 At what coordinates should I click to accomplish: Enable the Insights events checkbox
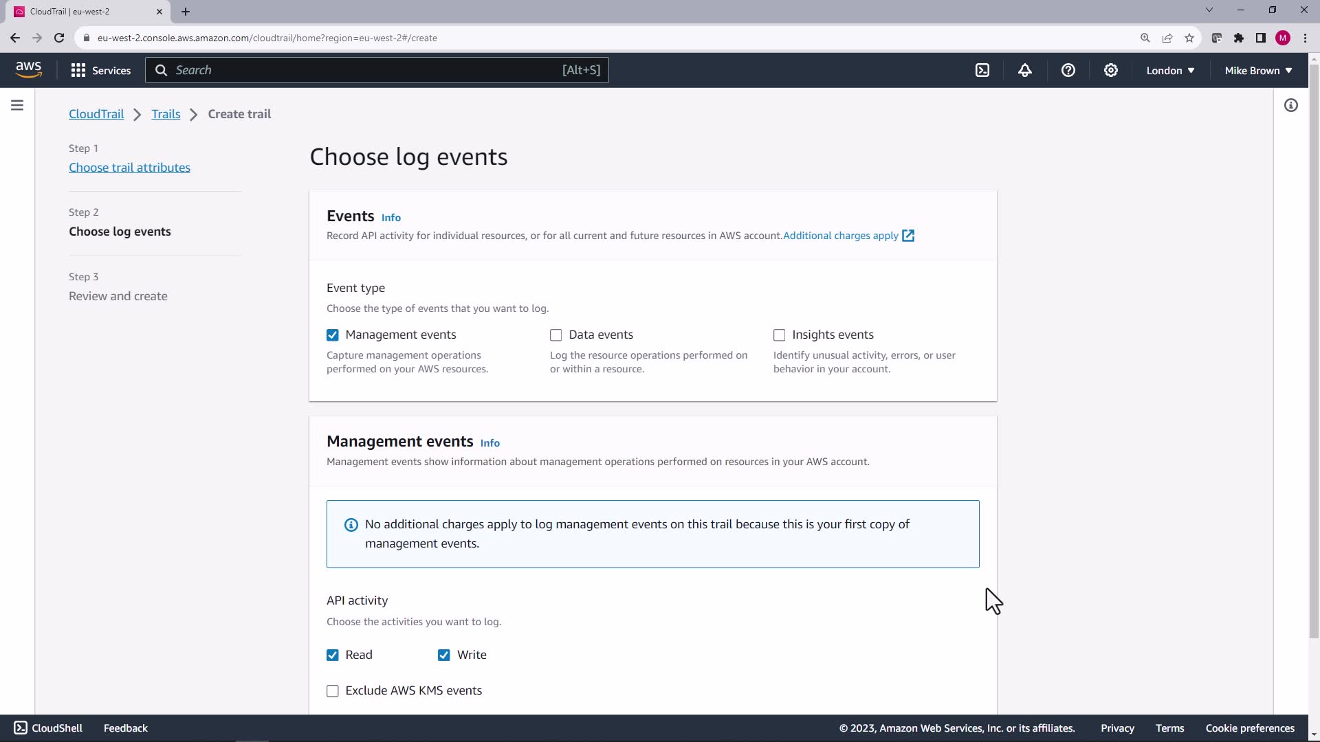tap(779, 335)
